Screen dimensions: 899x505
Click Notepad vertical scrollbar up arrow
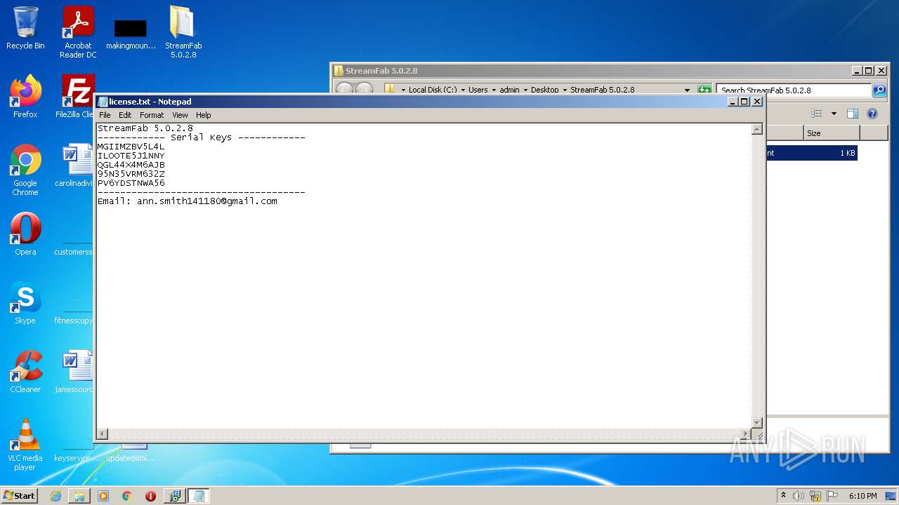click(756, 129)
